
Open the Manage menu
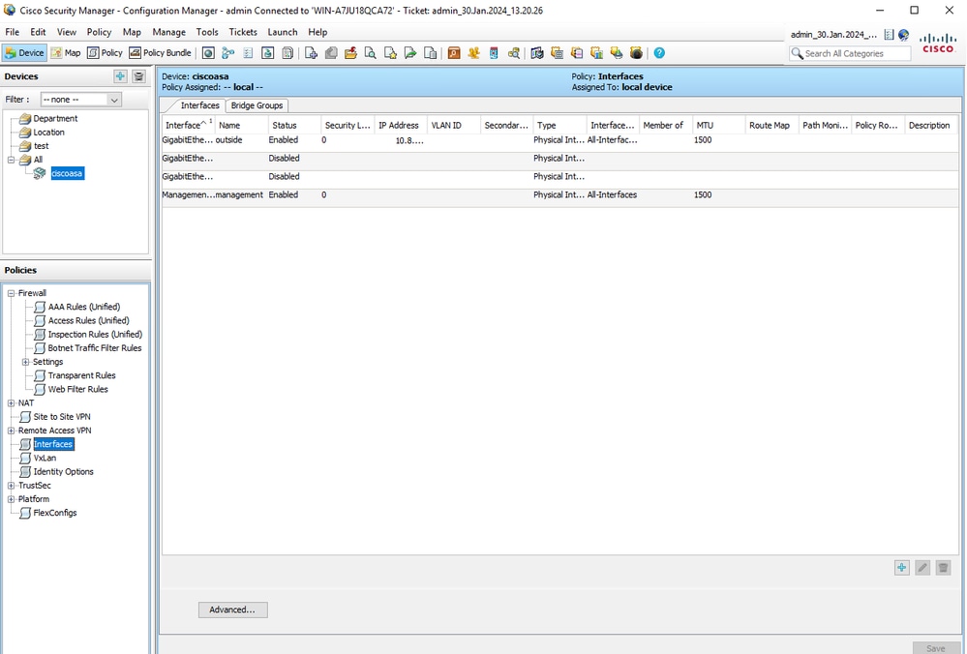[169, 32]
